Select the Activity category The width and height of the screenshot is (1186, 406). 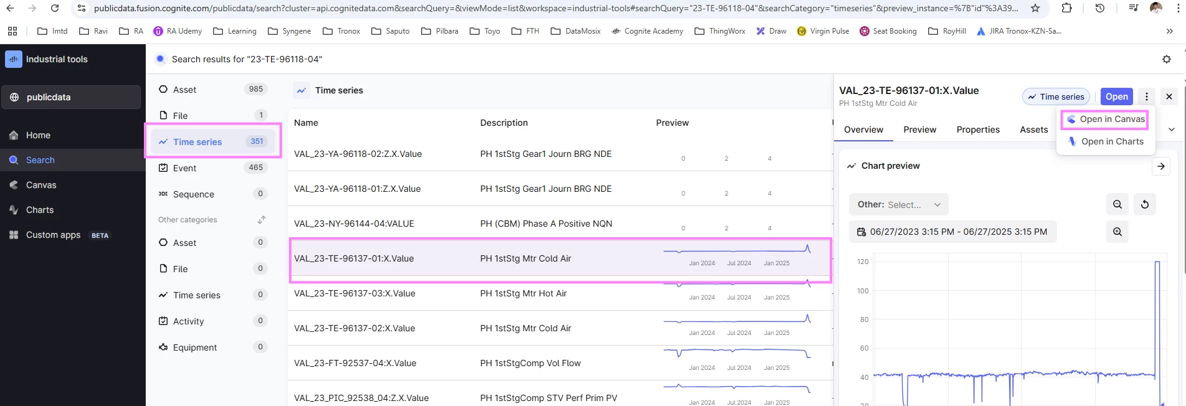click(x=213, y=321)
